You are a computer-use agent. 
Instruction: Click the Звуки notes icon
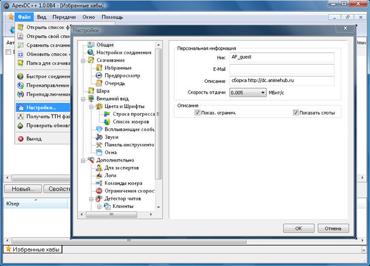[x=99, y=137]
